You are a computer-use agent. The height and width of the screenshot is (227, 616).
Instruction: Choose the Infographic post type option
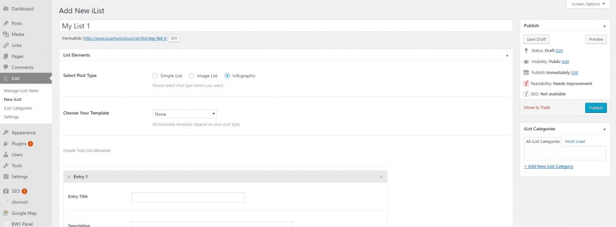point(227,76)
